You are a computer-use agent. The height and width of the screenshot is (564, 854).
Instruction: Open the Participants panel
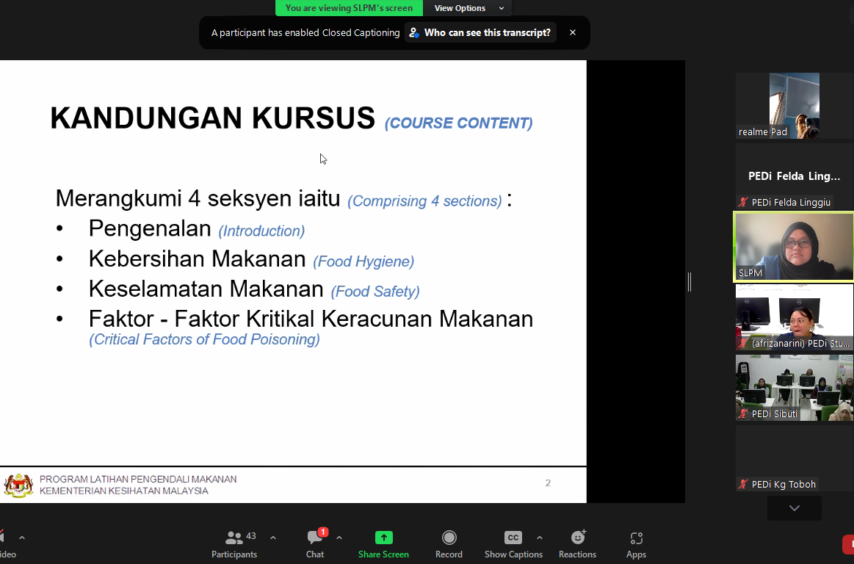(234, 543)
